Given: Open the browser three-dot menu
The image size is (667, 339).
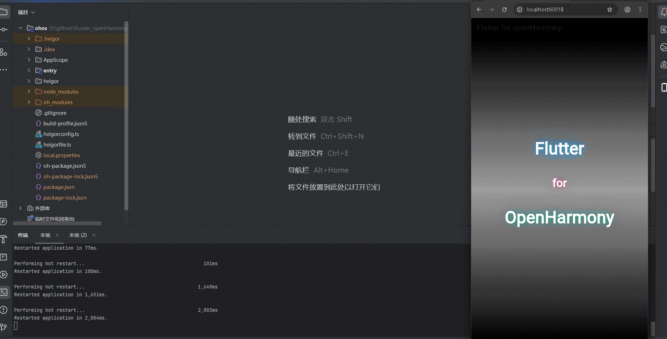Looking at the screenshot, I should [x=640, y=10].
